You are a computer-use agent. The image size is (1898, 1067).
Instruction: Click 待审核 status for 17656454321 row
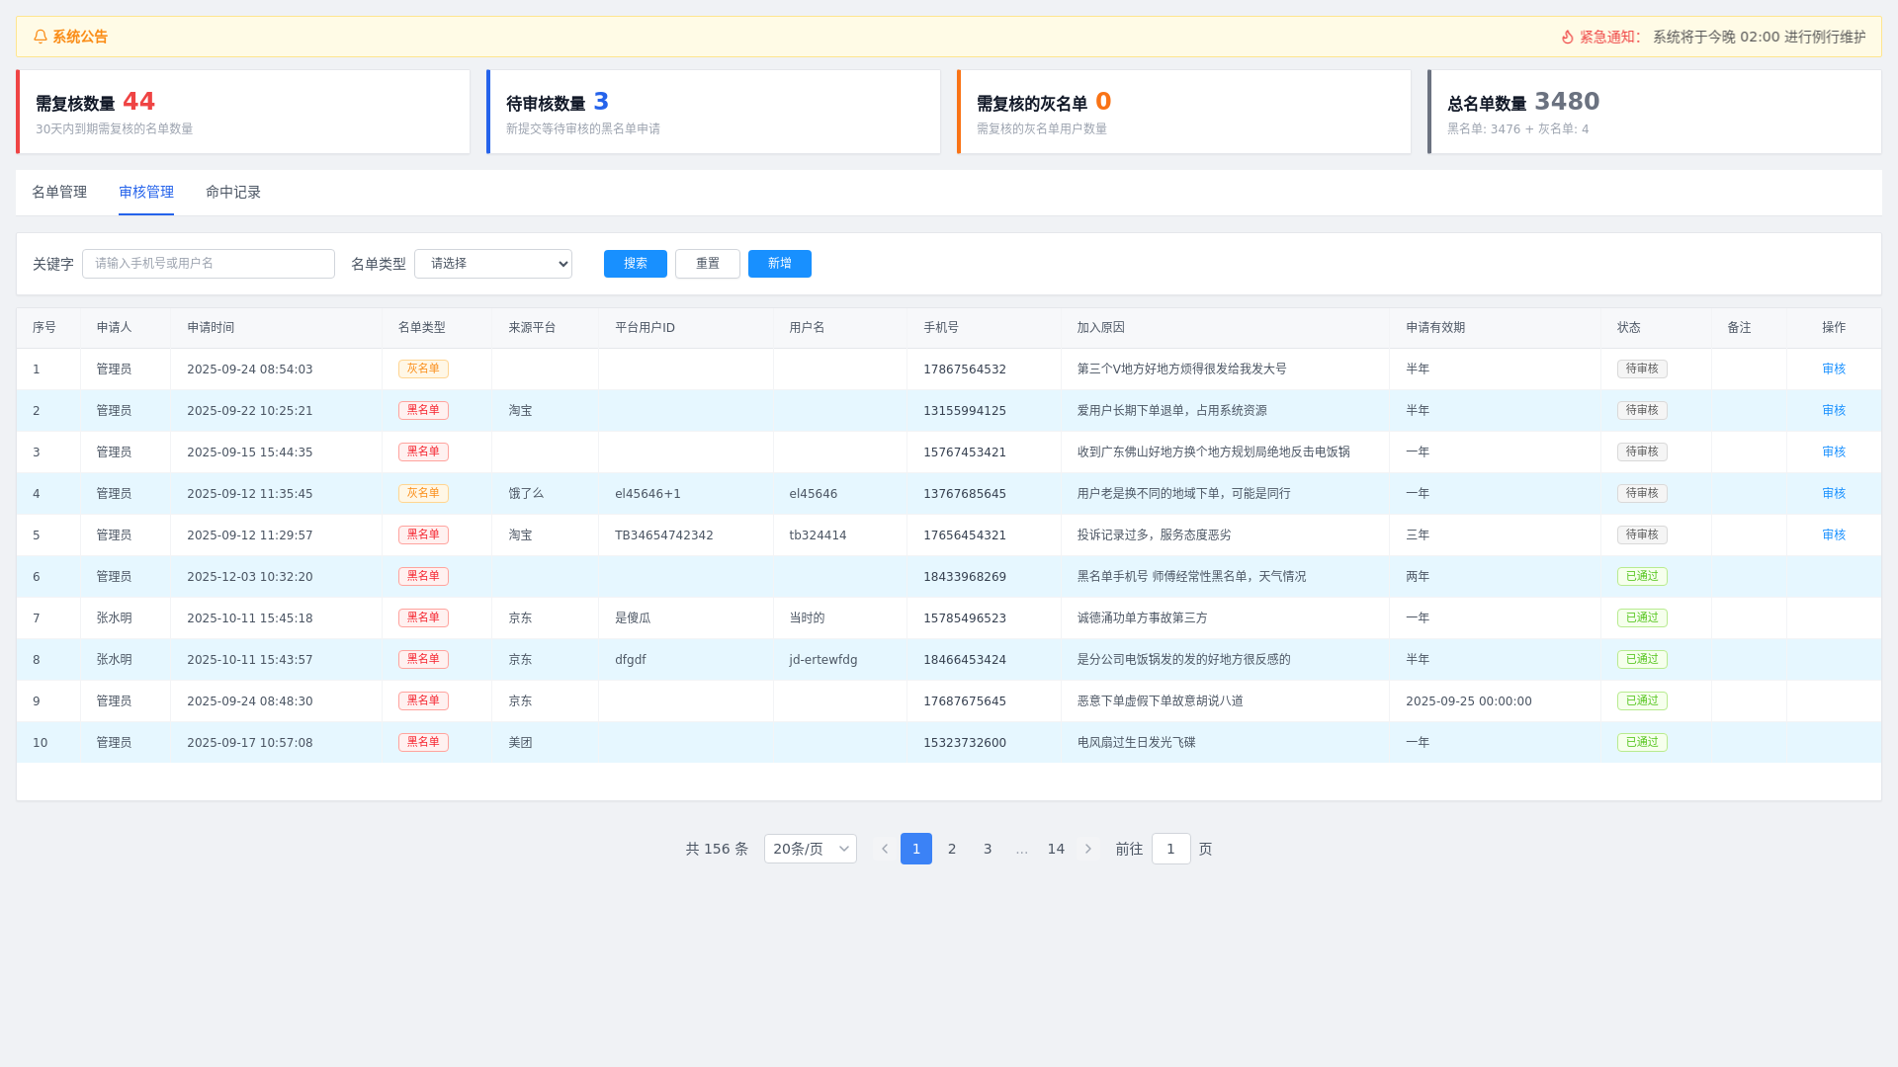[1642, 534]
